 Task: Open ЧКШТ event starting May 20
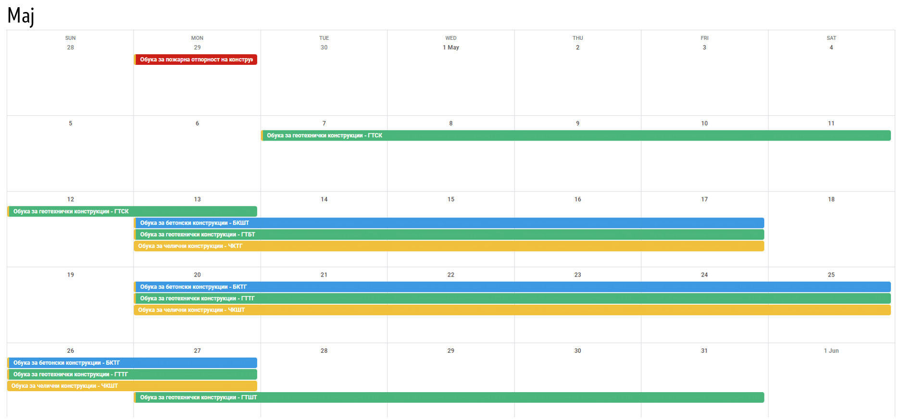click(x=512, y=310)
